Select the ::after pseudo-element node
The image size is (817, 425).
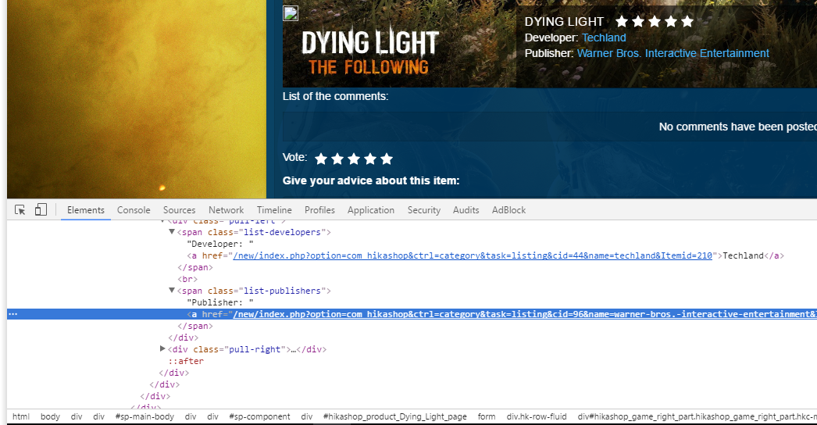point(186,361)
